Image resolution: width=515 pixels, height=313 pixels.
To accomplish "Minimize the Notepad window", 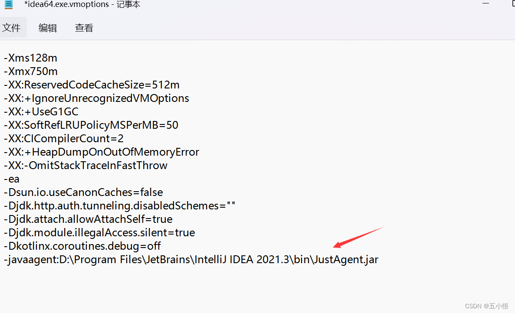I will pyautogui.click(x=485, y=3).
